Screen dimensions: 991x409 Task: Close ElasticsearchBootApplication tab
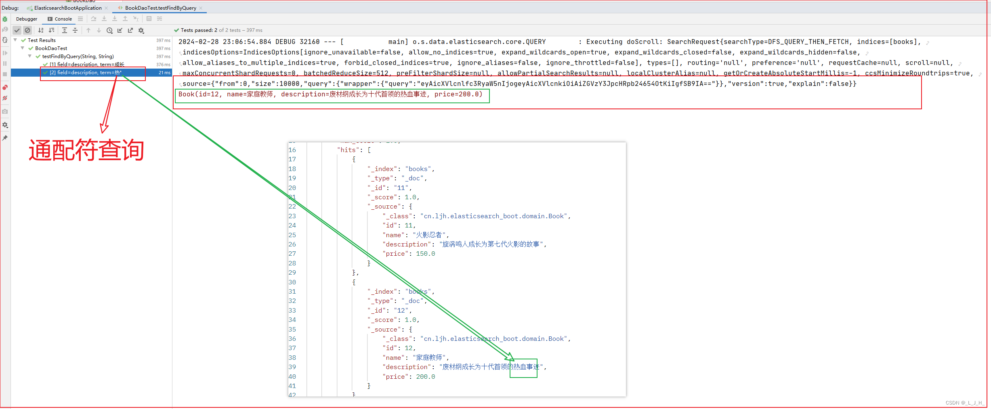(x=106, y=8)
